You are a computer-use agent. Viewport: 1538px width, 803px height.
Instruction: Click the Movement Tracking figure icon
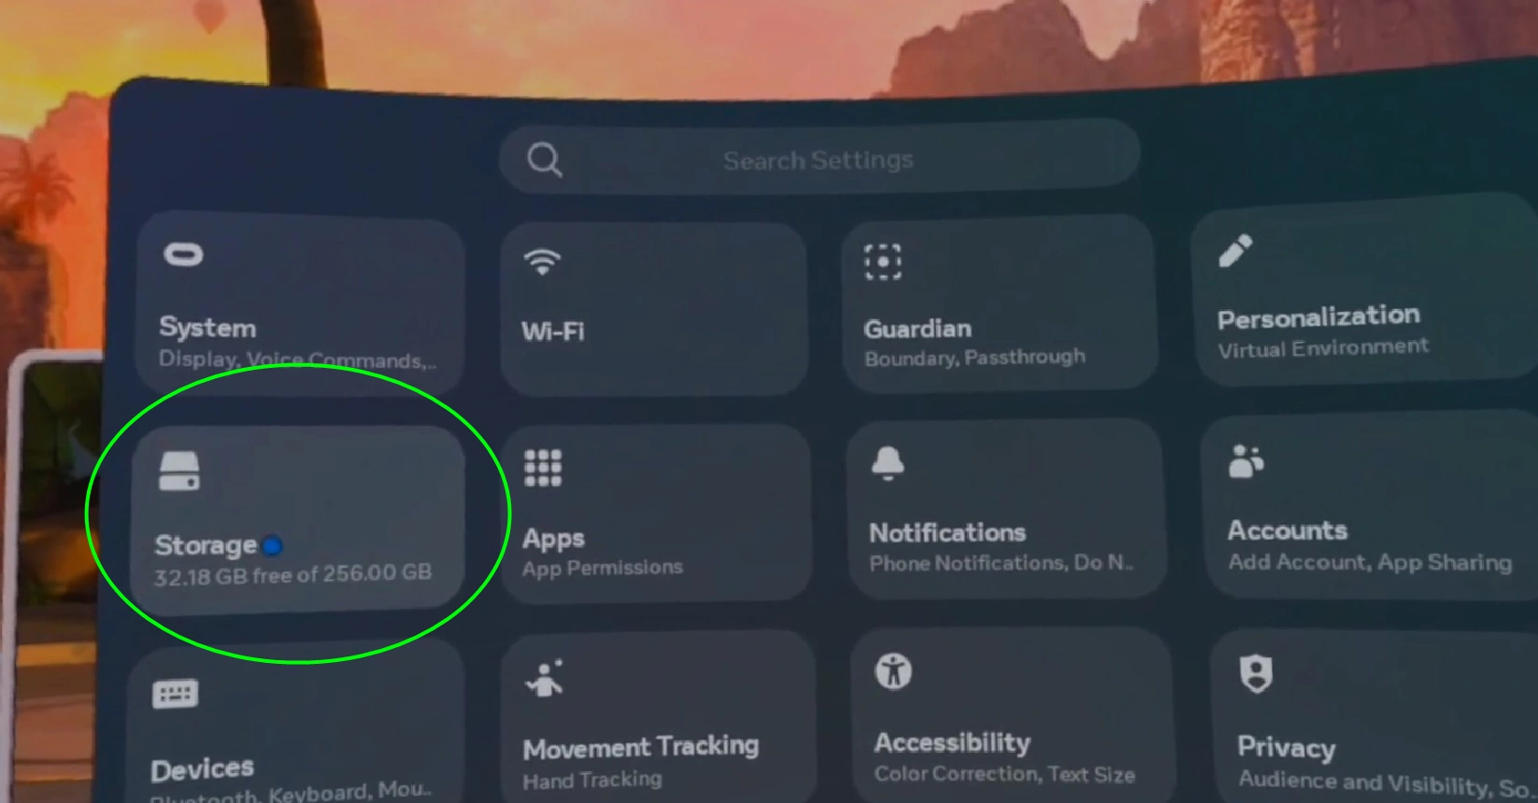[x=545, y=679]
